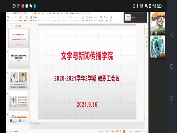
Task: Click the paste clipboard icon in ribbon
Action: [x=8, y=18]
